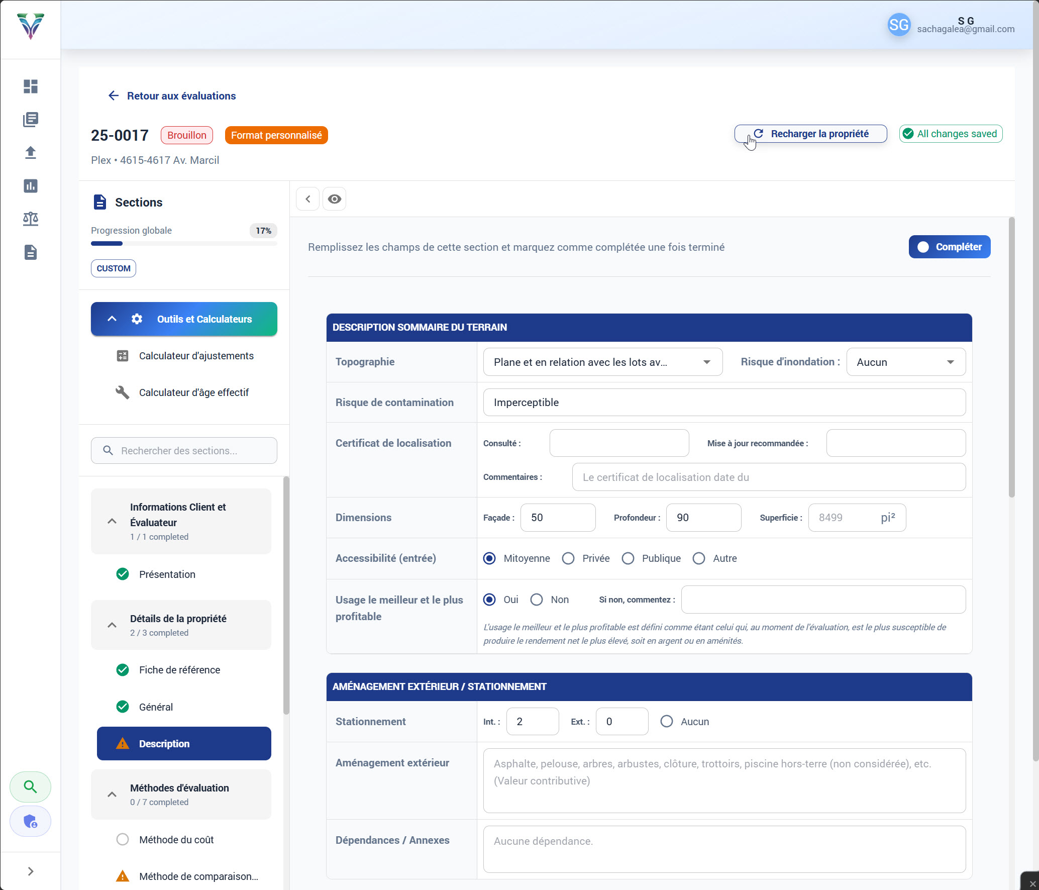Open the Calculateur d'ajustements tool
The image size is (1039, 890).
[196, 356]
